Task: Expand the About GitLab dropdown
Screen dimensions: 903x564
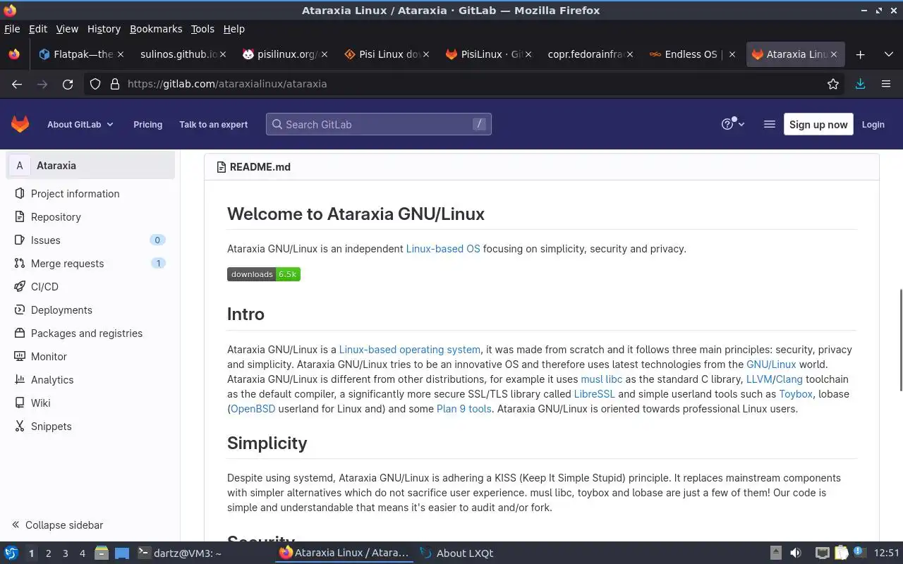Action: pyautogui.click(x=80, y=124)
